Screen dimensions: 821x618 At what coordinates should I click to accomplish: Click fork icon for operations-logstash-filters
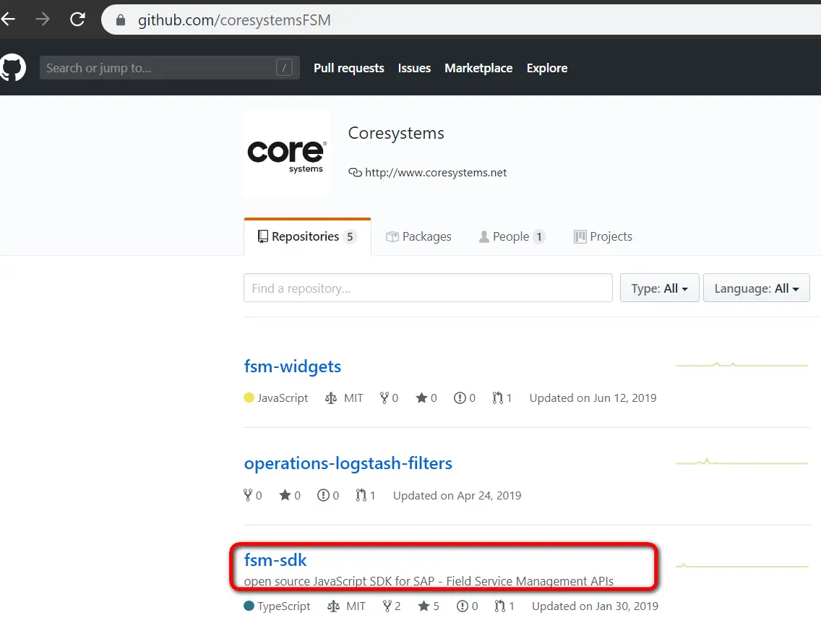[248, 495]
